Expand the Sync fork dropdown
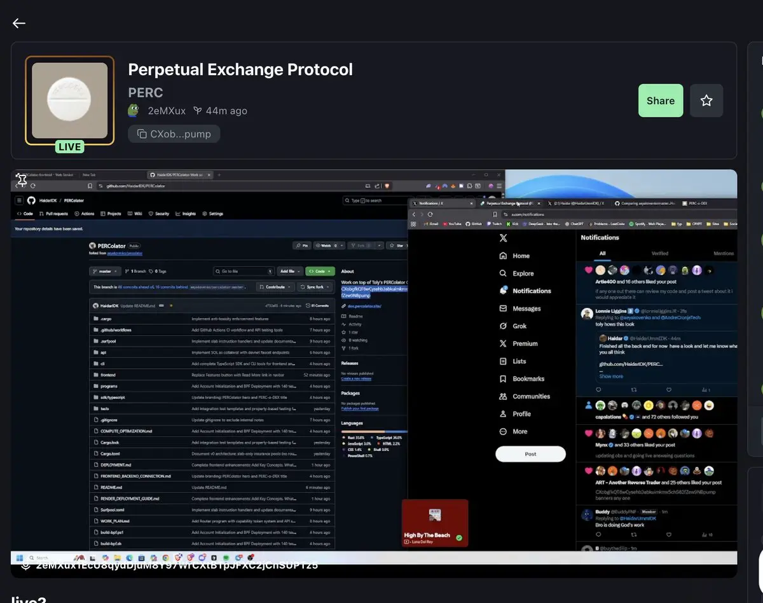The height and width of the screenshot is (603, 763). (314, 287)
